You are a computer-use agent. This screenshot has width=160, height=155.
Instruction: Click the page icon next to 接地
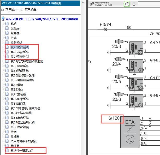[x=7, y=38]
